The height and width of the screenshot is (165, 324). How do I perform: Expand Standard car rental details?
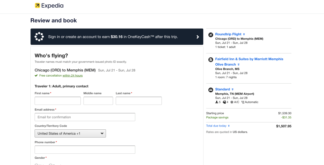tap(224, 89)
